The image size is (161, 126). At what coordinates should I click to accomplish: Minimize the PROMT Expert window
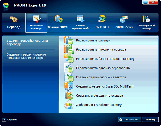[145, 2]
